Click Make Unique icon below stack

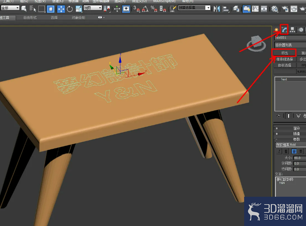(298, 116)
